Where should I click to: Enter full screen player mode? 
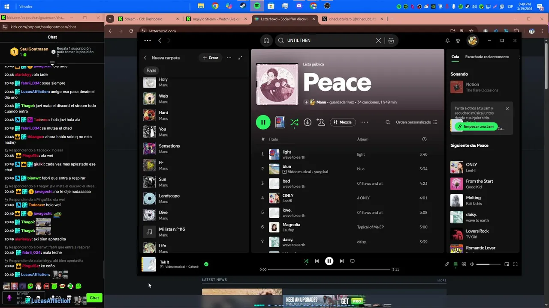pyautogui.click(x=516, y=264)
